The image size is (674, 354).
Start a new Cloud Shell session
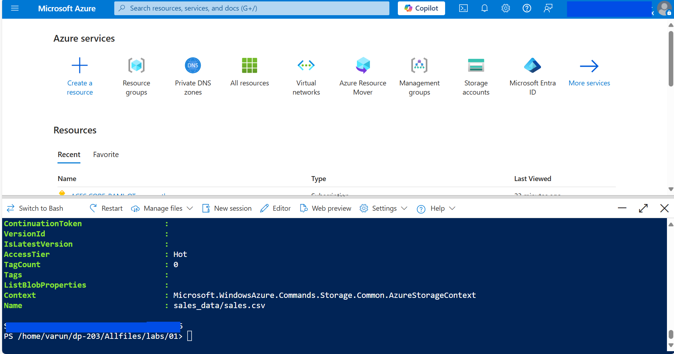tap(227, 208)
